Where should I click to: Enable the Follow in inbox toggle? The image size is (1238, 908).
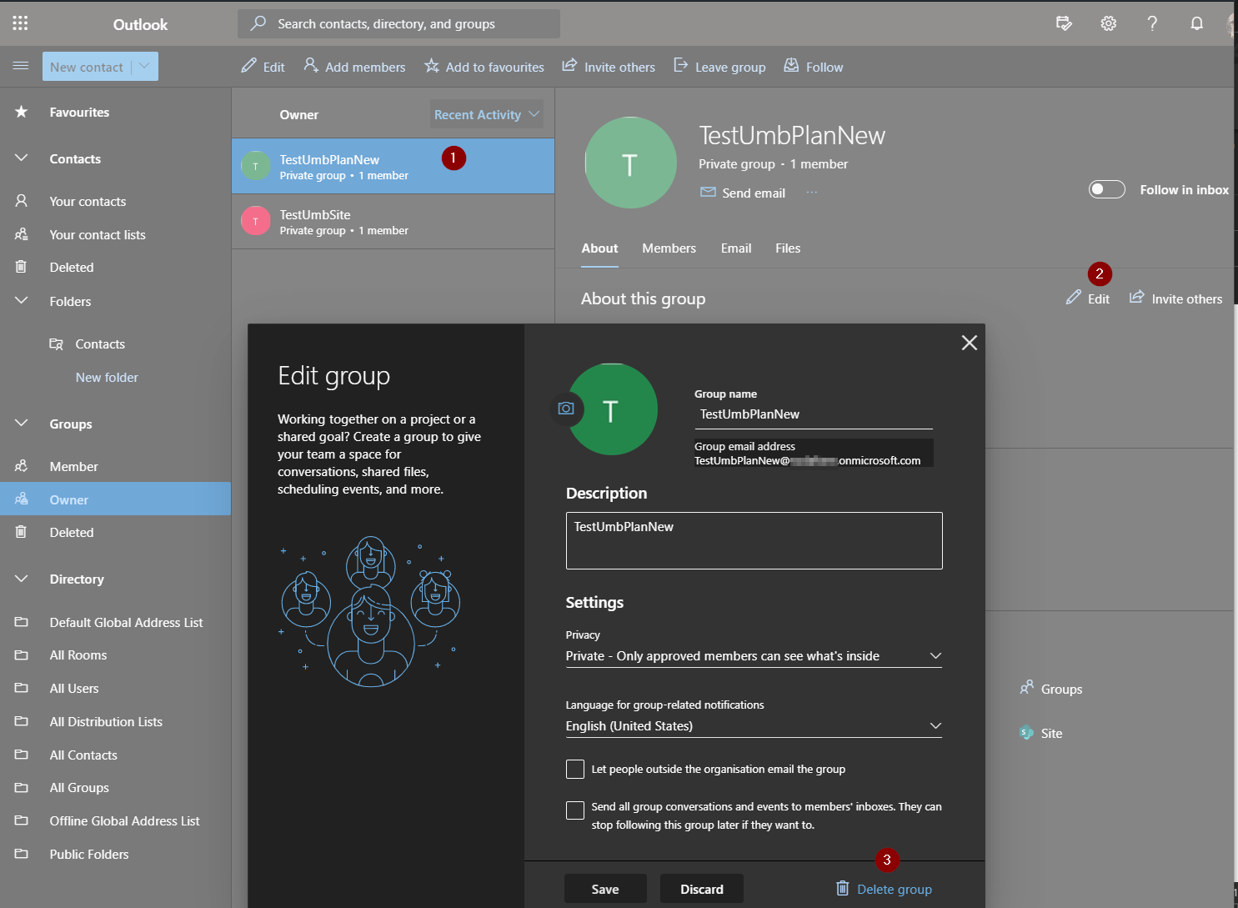(x=1106, y=189)
